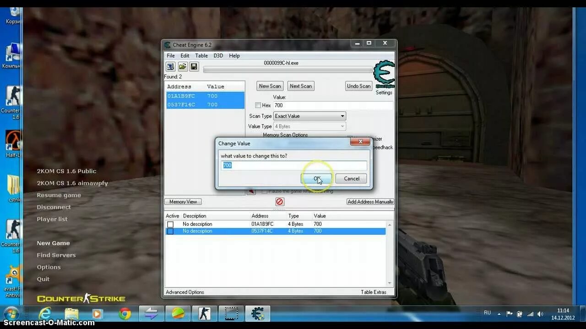
Task: Click New Game in game menu
Action: (x=53, y=243)
